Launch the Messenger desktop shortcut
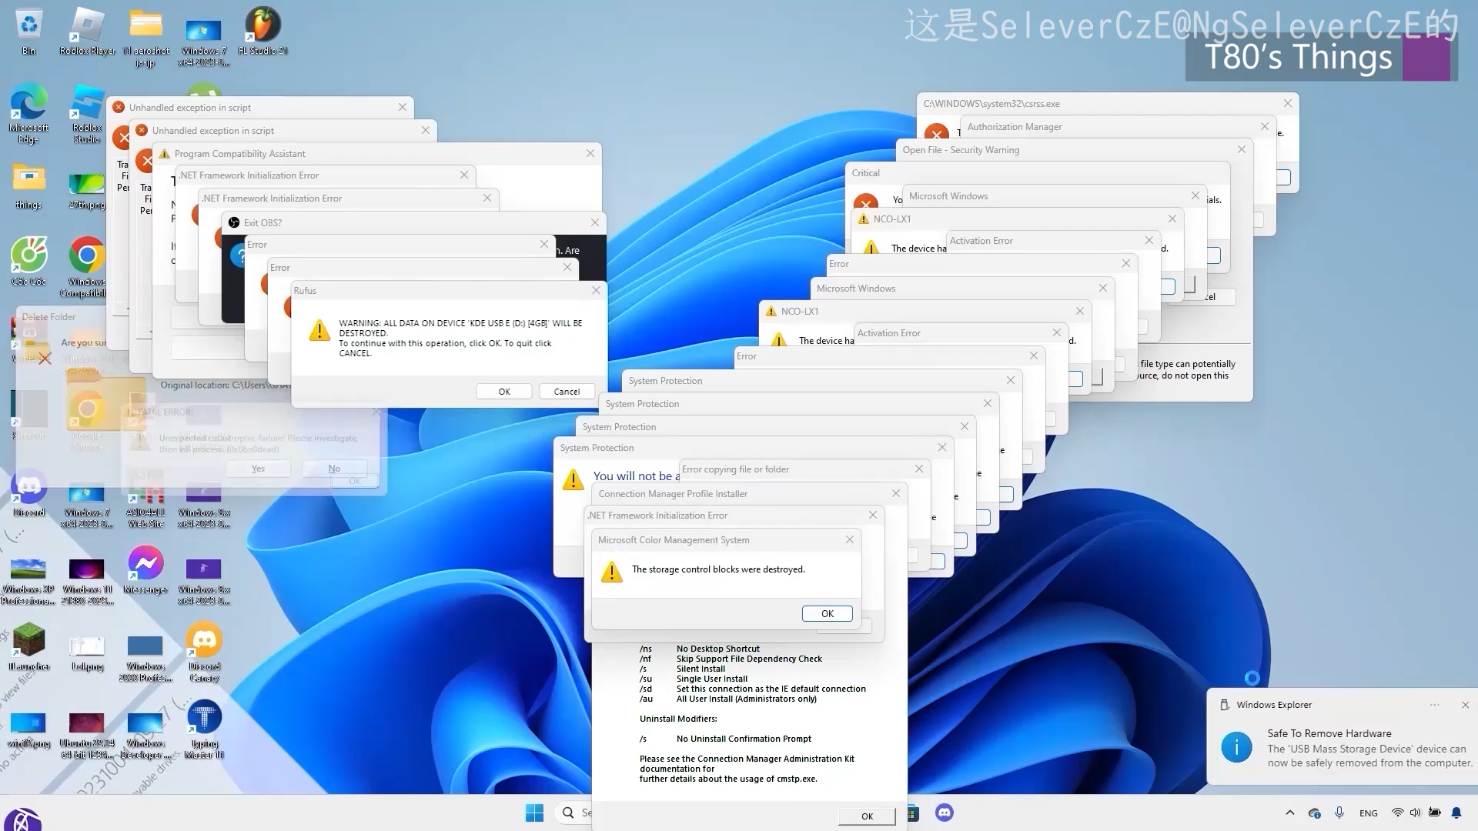The width and height of the screenshot is (1478, 831). tap(145, 569)
